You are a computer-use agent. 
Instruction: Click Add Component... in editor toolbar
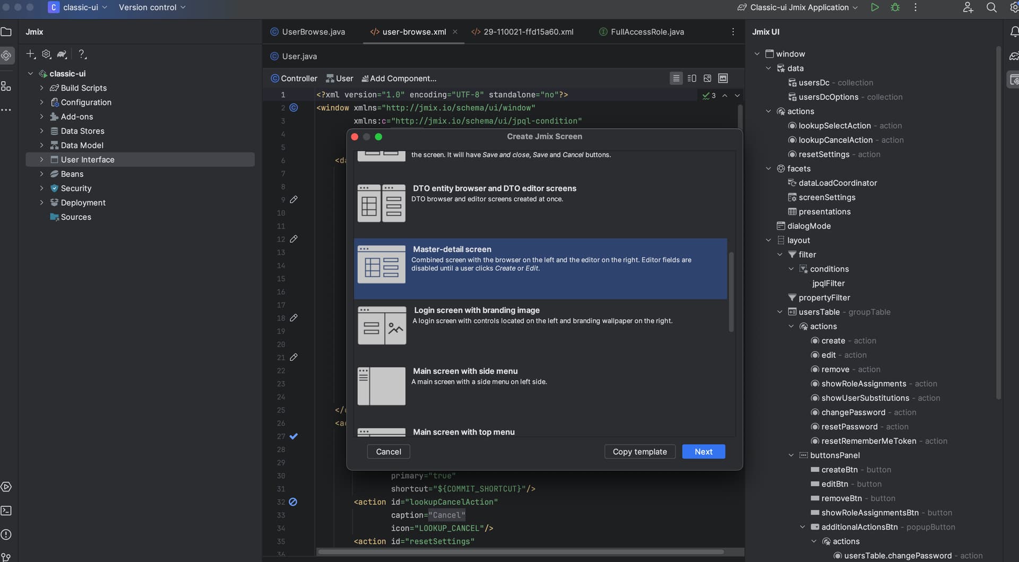(x=399, y=78)
